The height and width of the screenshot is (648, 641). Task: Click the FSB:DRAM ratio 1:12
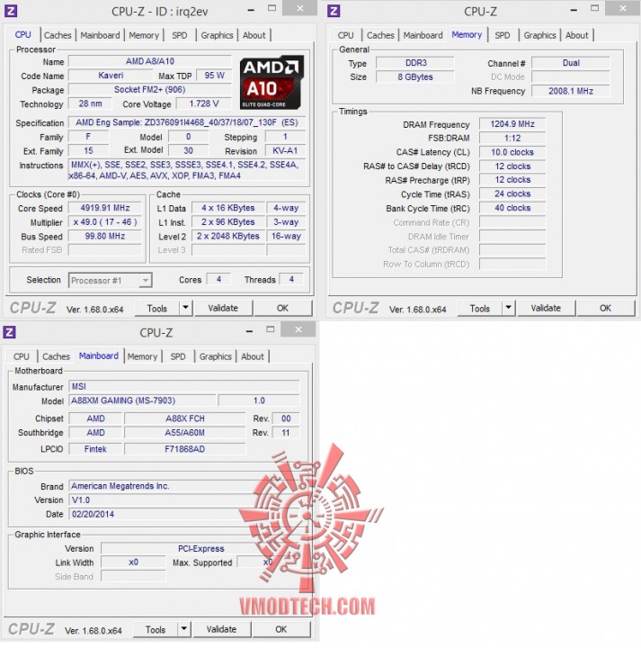(512, 138)
